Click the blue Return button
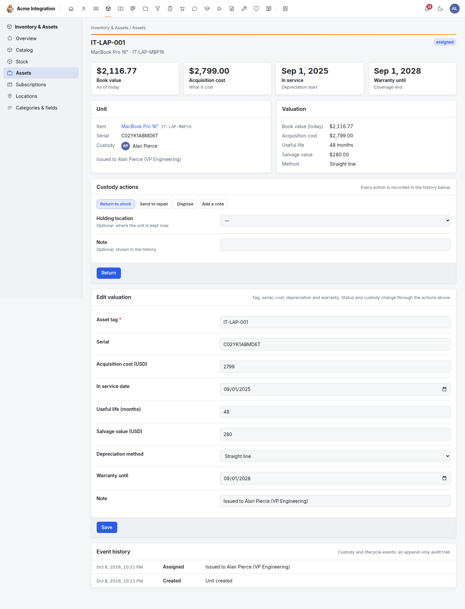The height and width of the screenshot is (609, 465). point(109,273)
